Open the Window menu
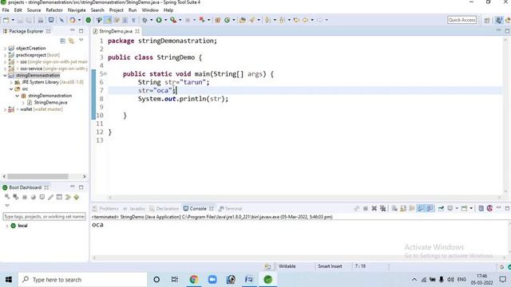511x287 pixels. point(150,10)
